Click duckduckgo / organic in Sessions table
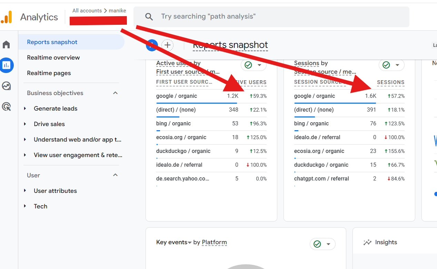This screenshot has width=437, height=269. pyautogui.click(x=321, y=165)
